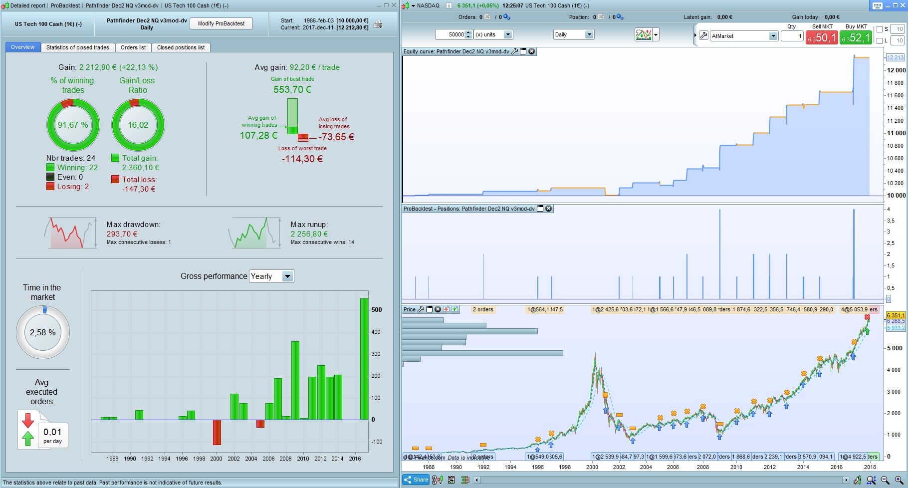Cancel orders X icon beside Orders
The image size is (908, 488).
click(487, 17)
